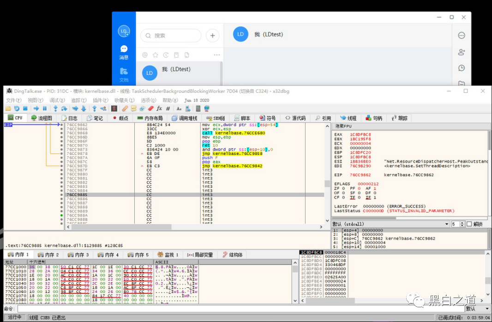This screenshot has height=322, width=492.
Task: Open the 插件(P) menu
Action: point(101,100)
